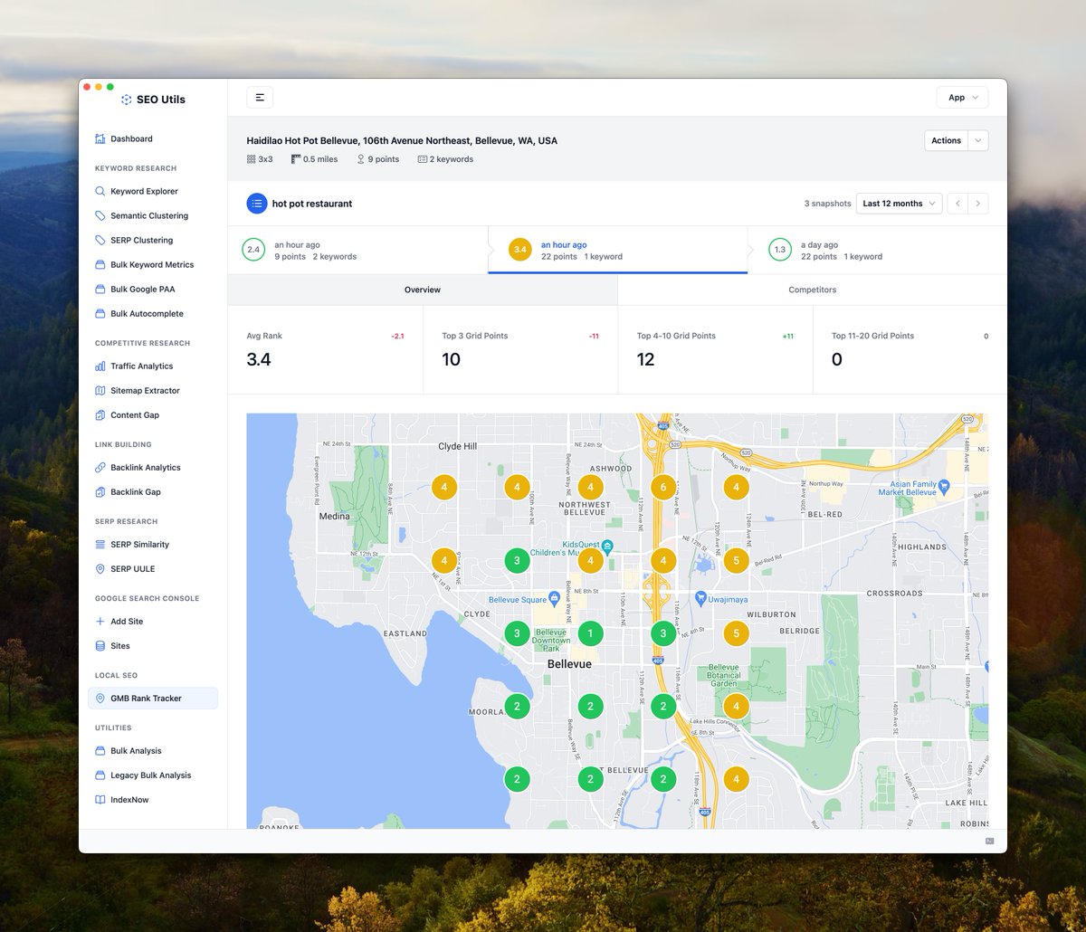Select GMB Rank Tracker

coord(153,698)
